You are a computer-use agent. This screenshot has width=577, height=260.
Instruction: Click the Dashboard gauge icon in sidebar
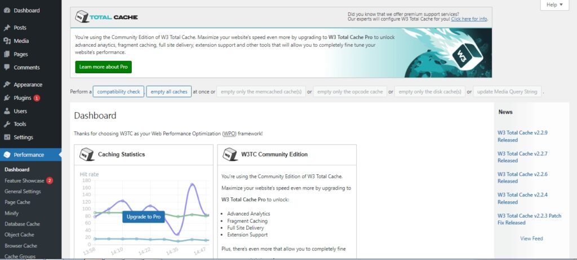click(7, 10)
